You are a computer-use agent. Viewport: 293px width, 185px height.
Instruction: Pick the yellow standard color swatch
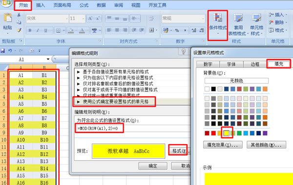227,133
